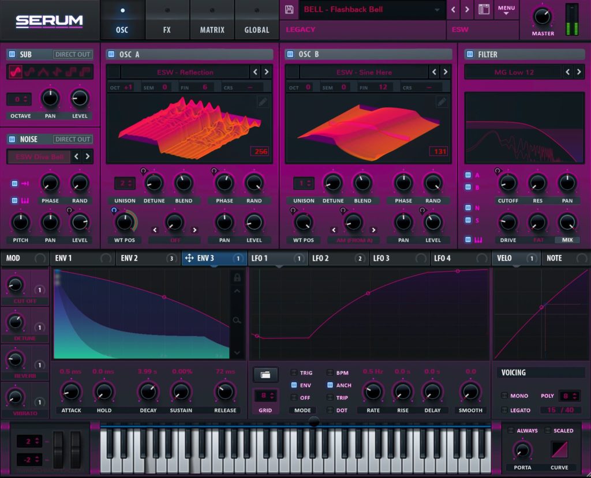The image size is (591, 478).
Task: Disable OSC B with its power switch
Action: [x=290, y=54]
